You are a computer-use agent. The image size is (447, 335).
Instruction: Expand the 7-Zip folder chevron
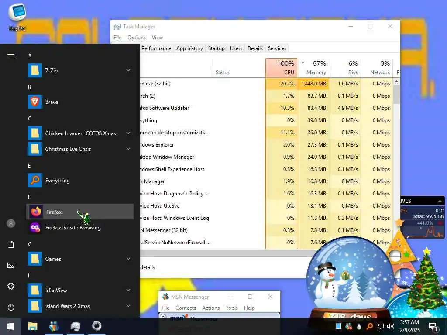coord(128,70)
